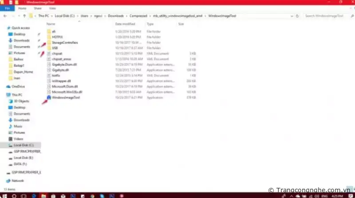Open Microsoft Edge from the taskbar
355x198 pixels.
click(x=34, y=194)
